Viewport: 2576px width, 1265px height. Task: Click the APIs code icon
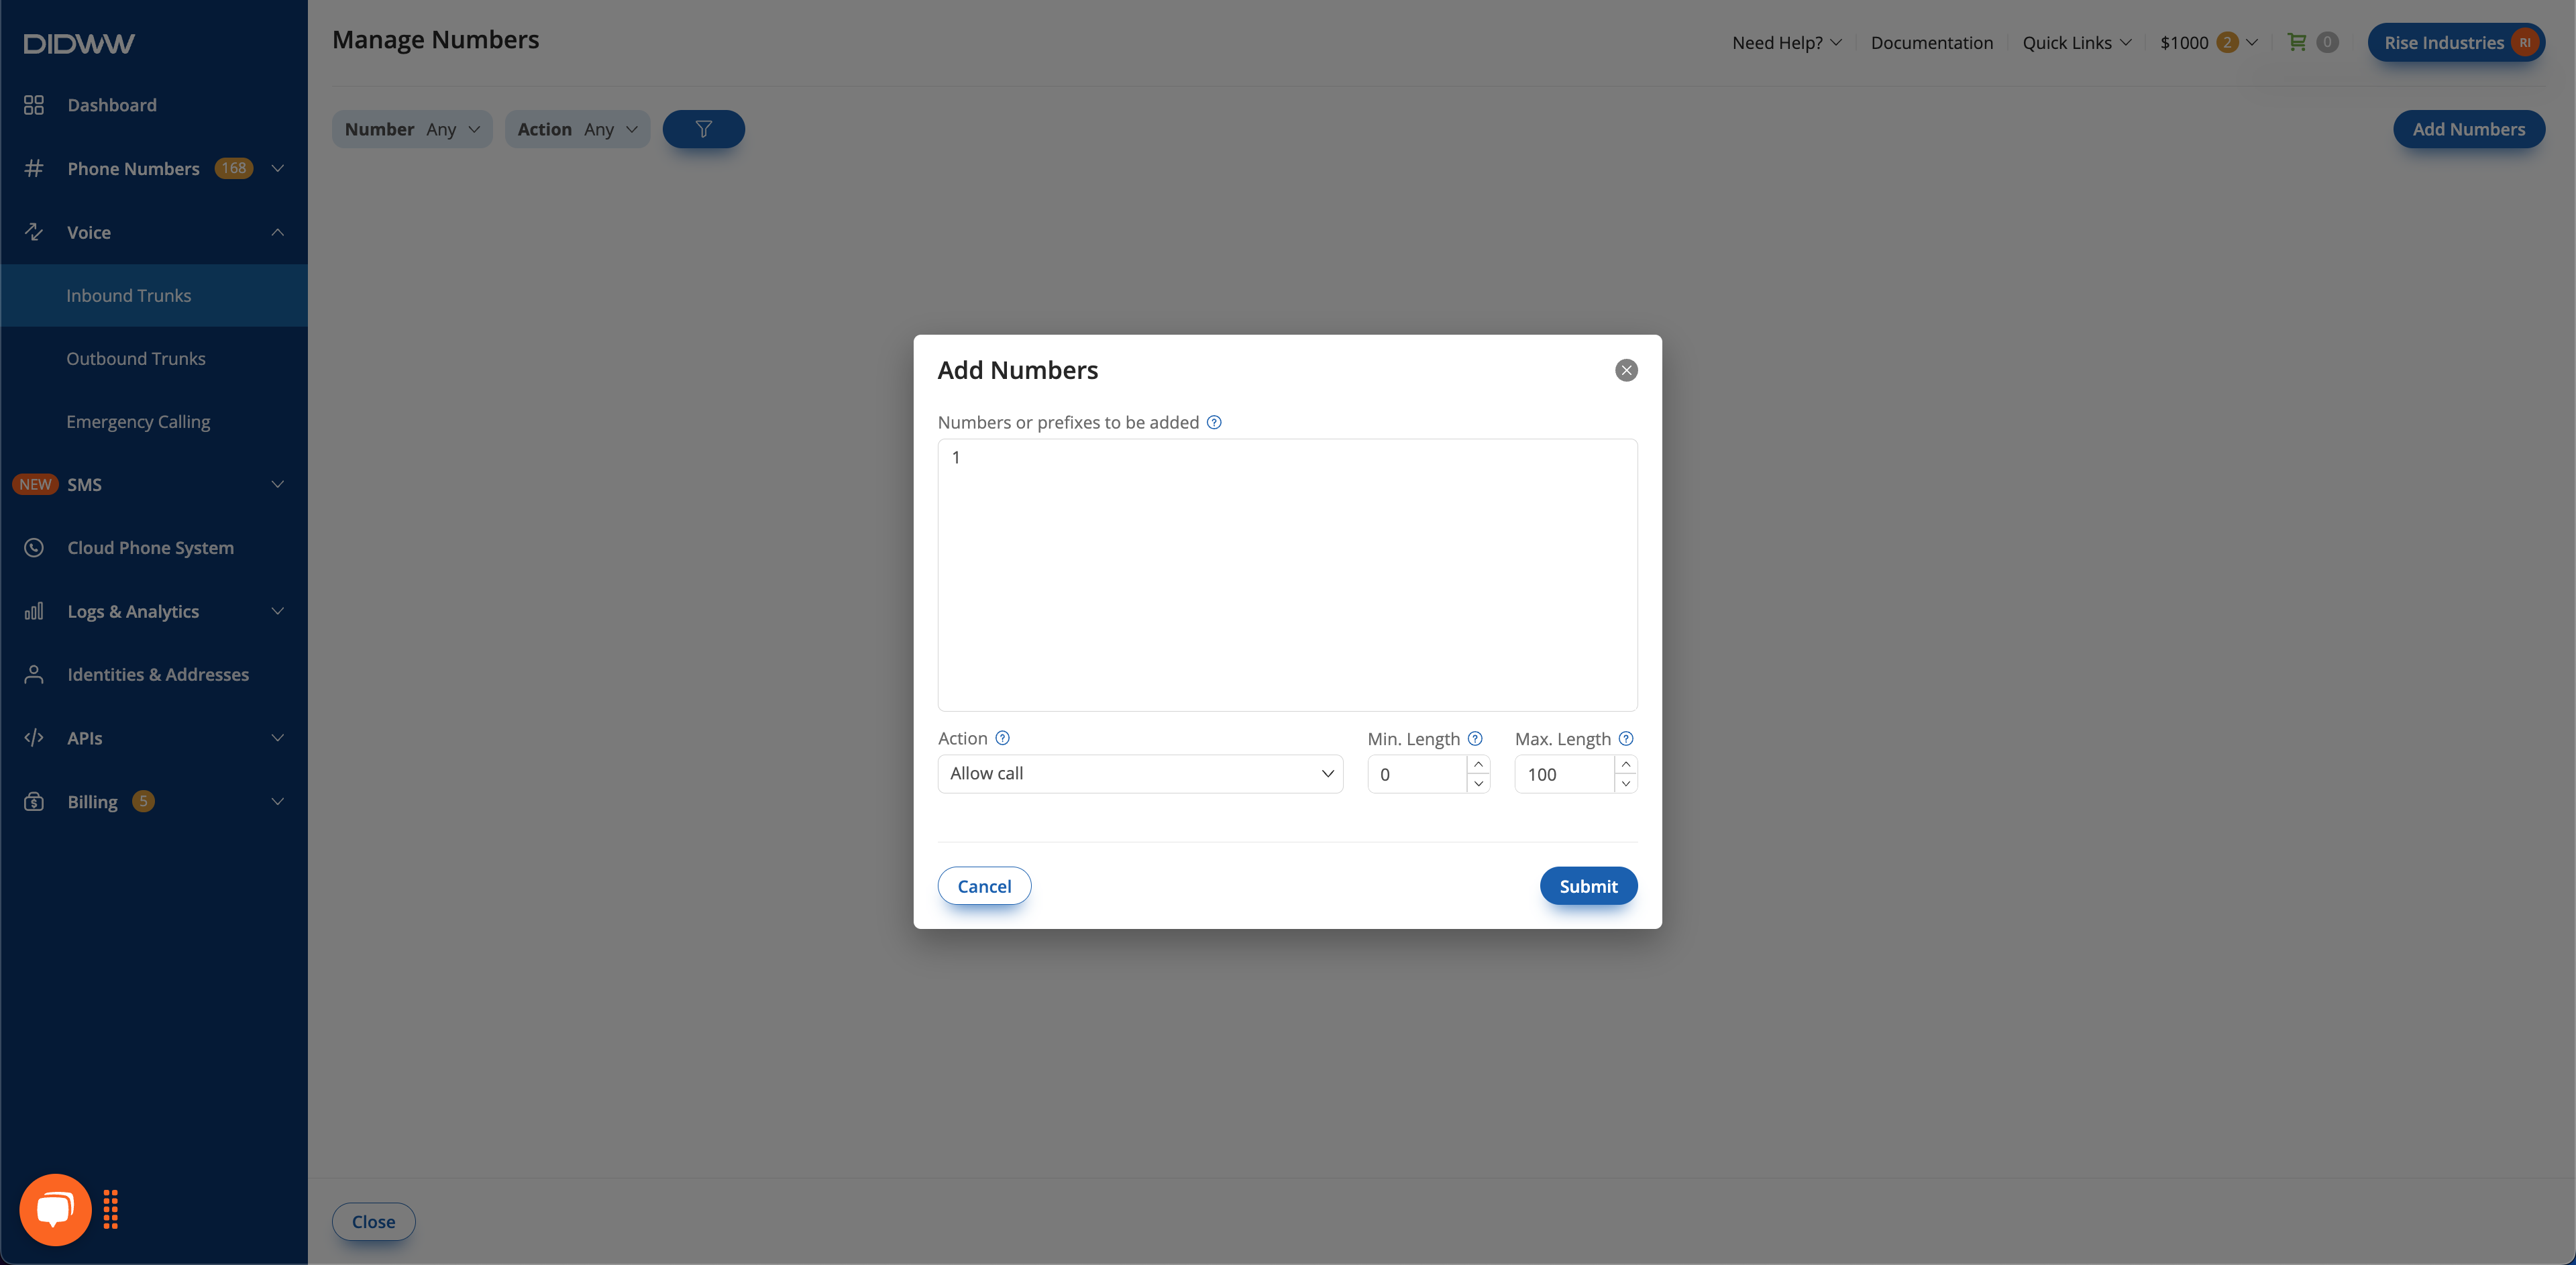(x=34, y=738)
